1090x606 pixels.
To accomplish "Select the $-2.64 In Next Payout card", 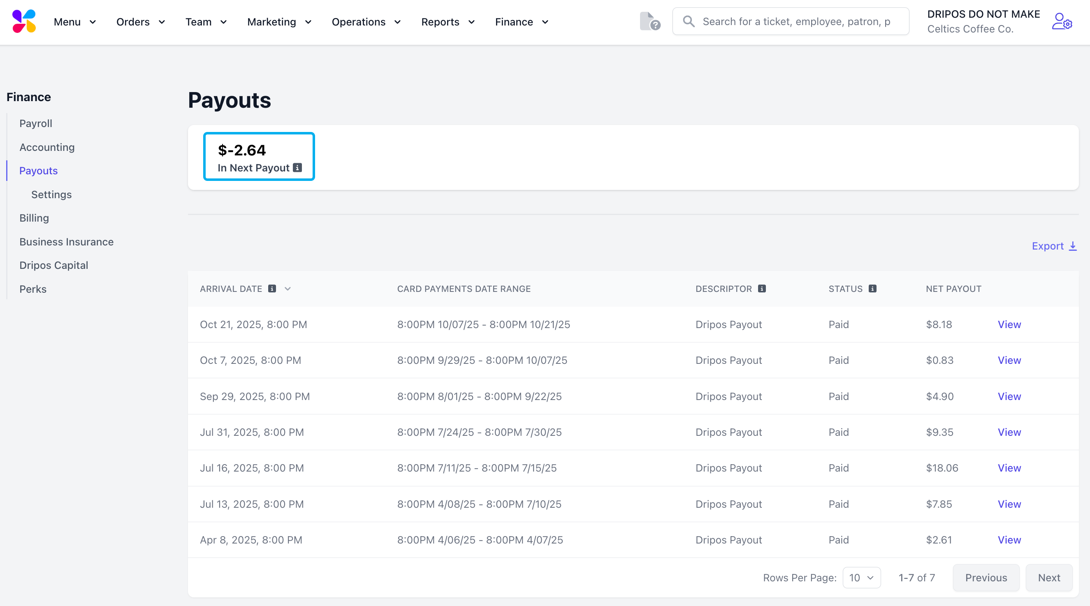I will pyautogui.click(x=259, y=157).
